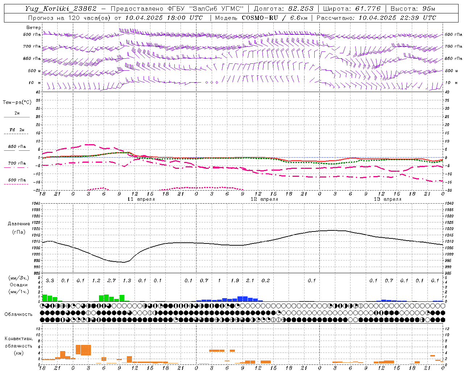Click the 2.1 precipitation total value
The width and height of the screenshot is (464, 371).
250,280
